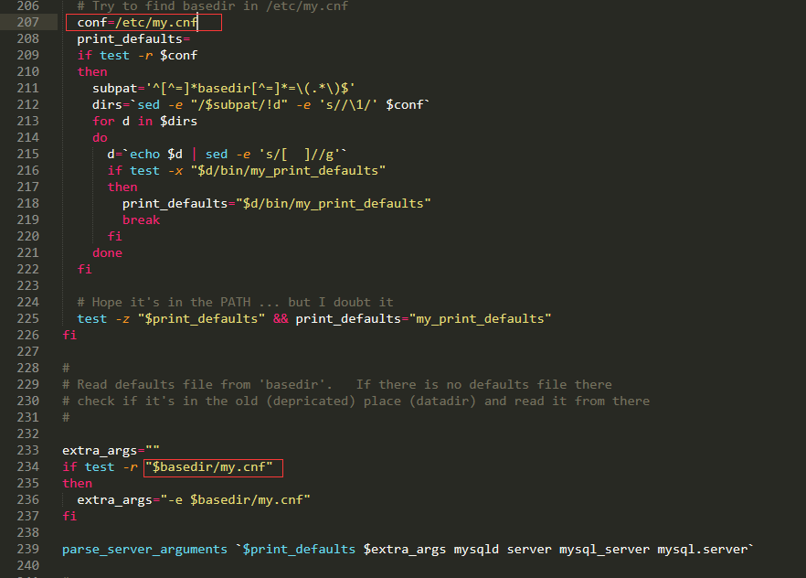Click the 'fi' on line 237
This screenshot has height=578, width=806.
point(69,517)
